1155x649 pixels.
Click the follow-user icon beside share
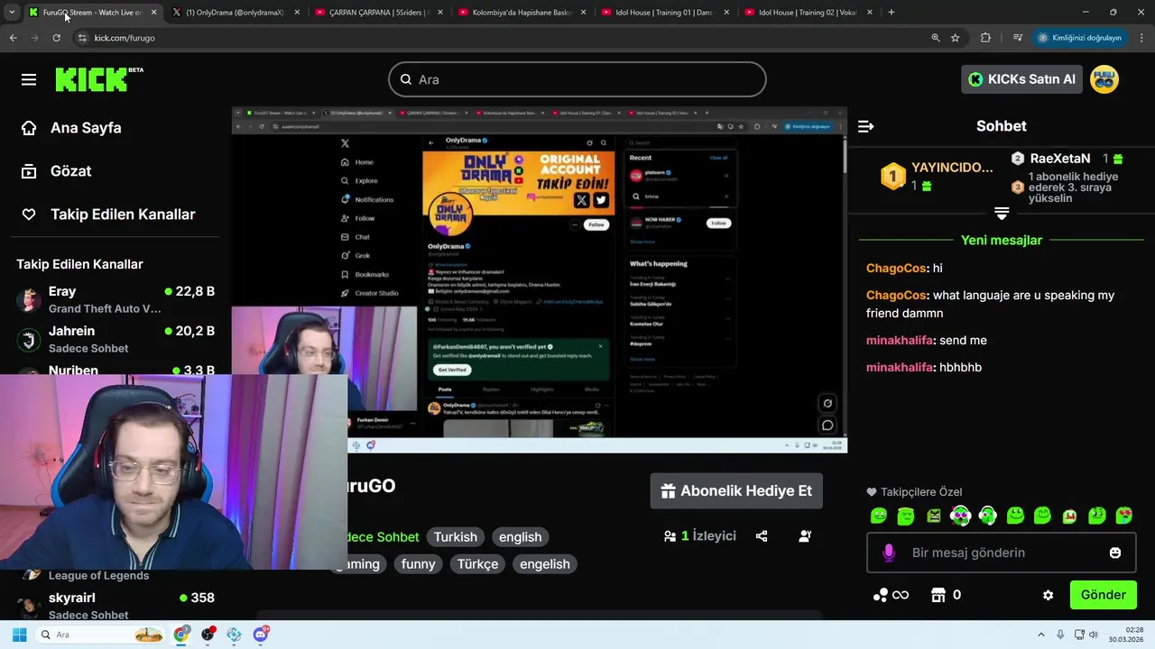(805, 536)
